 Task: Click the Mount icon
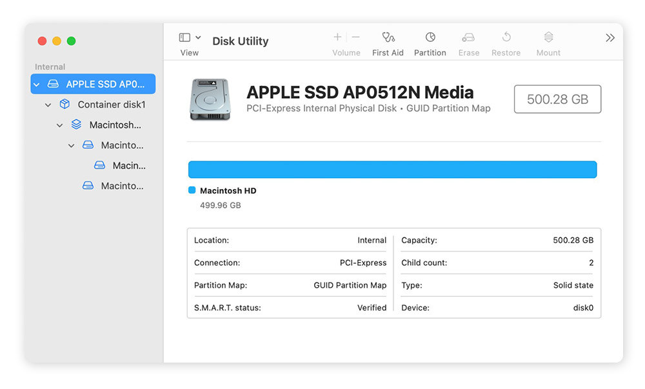click(x=548, y=37)
